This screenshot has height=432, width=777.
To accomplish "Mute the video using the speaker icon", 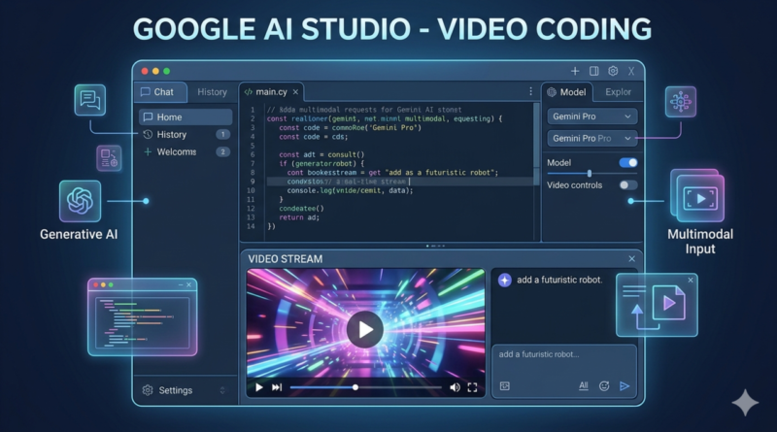I will 455,387.
